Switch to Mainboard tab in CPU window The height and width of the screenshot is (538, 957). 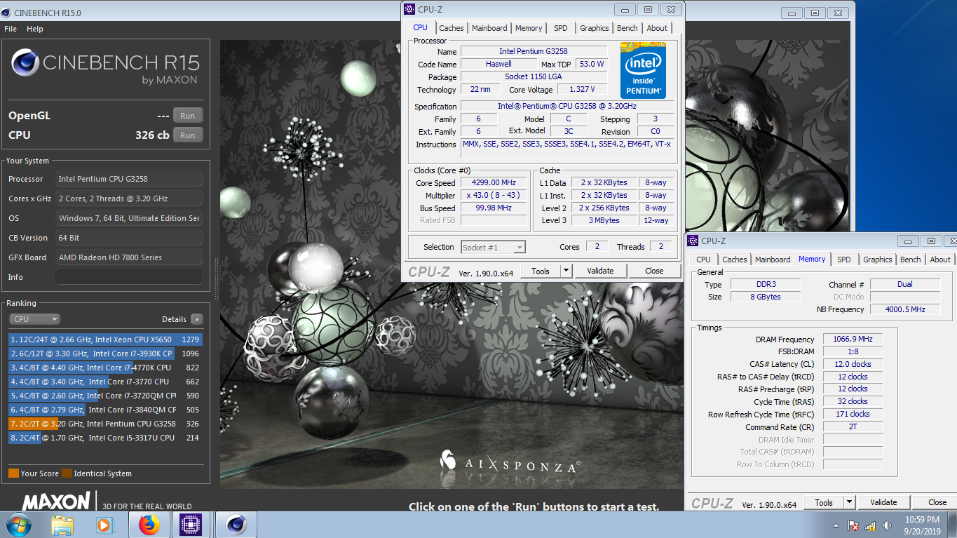coord(489,28)
